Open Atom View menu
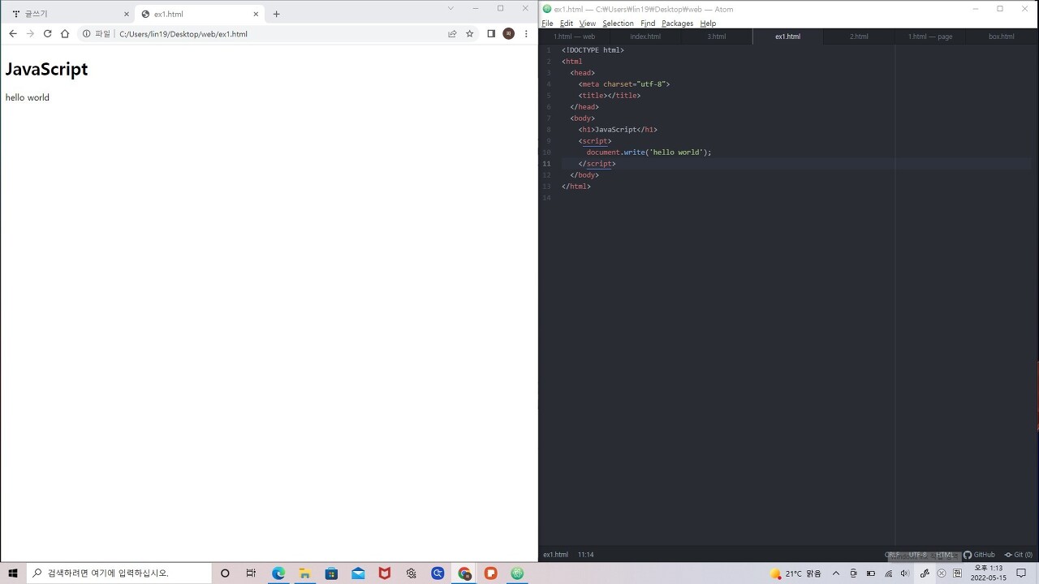 587,24
